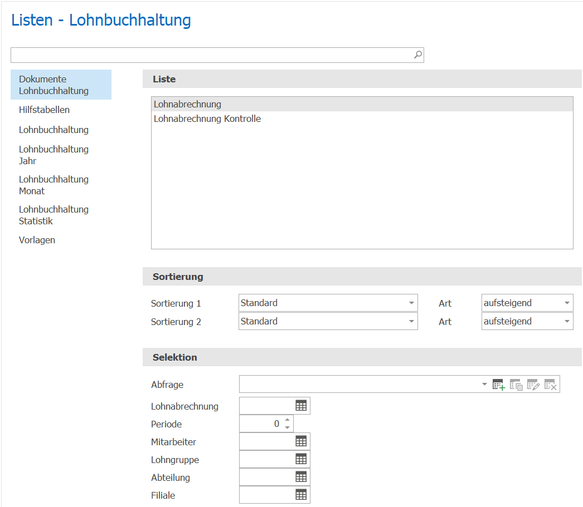
Task: Click the search magnifier icon
Action: tap(417, 55)
